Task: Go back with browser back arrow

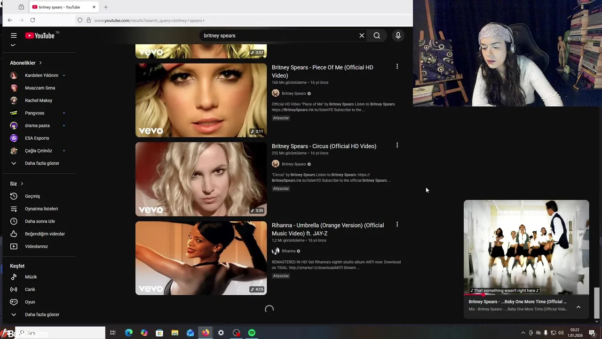Action: (x=10, y=20)
